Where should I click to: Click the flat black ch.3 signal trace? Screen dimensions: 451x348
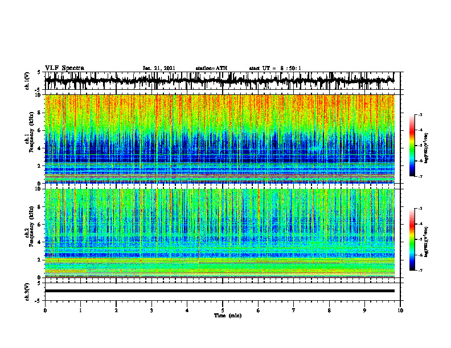click(x=219, y=291)
